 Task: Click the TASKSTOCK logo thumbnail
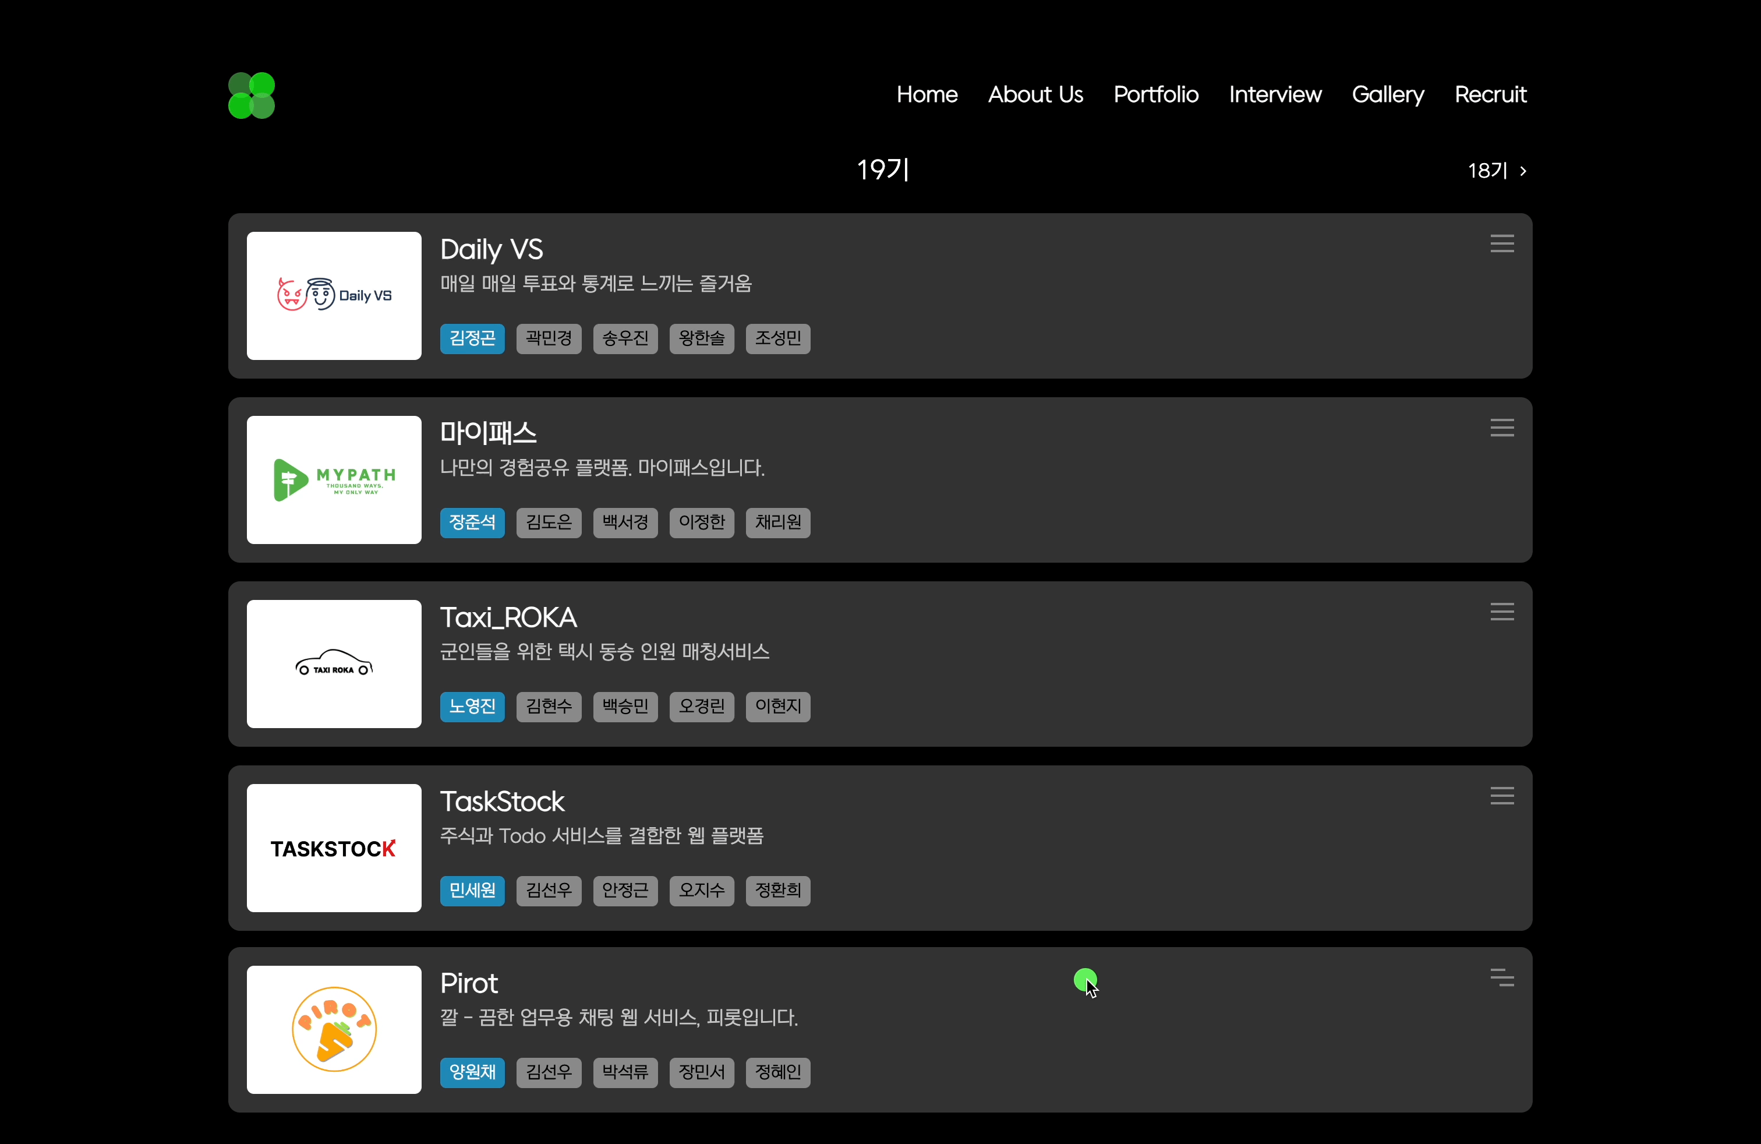(x=334, y=848)
